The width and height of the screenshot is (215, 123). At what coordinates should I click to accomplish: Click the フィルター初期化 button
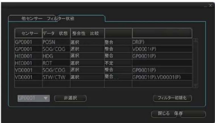click(172, 98)
